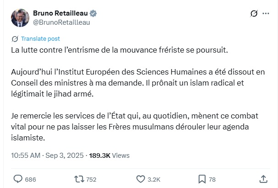The image size is (278, 188).
Task: Click the 189.3K Views count
Action: click(x=109, y=156)
